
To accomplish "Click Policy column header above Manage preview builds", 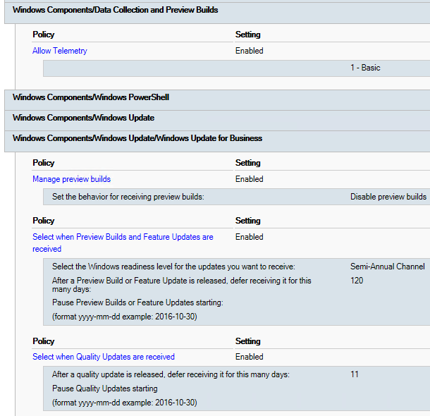I will [43, 163].
